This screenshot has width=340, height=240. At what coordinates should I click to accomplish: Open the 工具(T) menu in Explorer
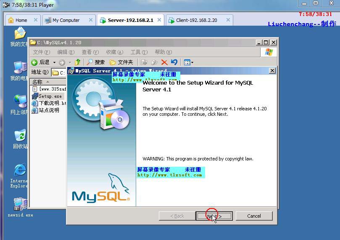pyautogui.click(x=139, y=52)
